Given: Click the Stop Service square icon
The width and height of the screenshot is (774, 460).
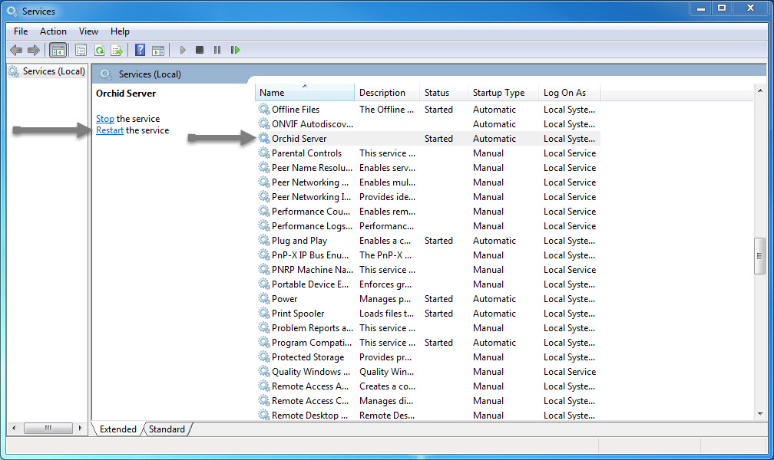Looking at the screenshot, I should [x=200, y=50].
